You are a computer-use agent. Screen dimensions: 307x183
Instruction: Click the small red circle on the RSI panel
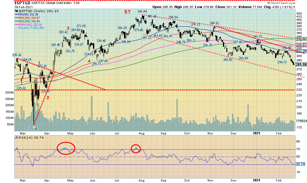[x=136, y=149]
